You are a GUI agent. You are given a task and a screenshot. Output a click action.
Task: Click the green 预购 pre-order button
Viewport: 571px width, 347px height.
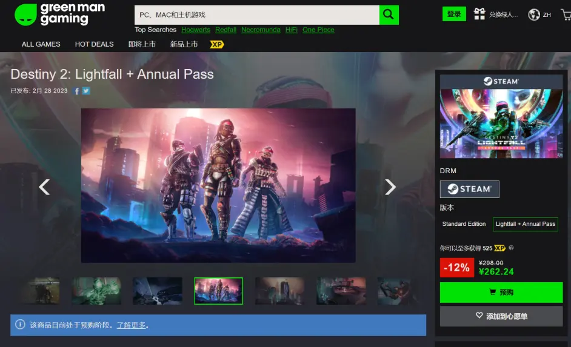tap(501, 292)
